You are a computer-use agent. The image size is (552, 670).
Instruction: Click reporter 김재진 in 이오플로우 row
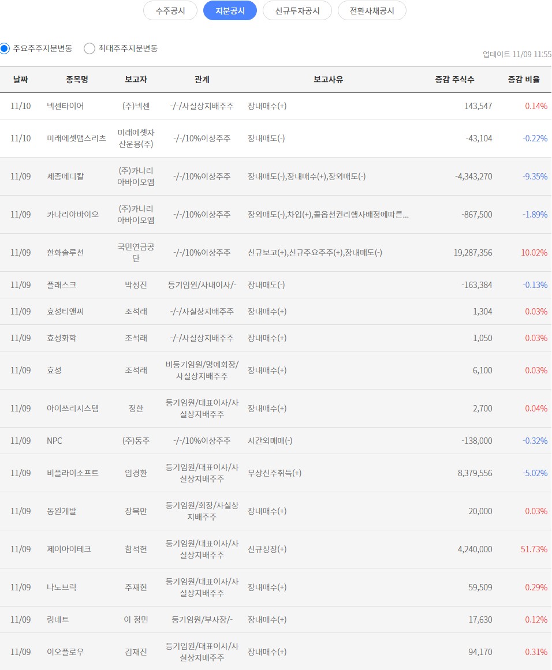(136, 652)
